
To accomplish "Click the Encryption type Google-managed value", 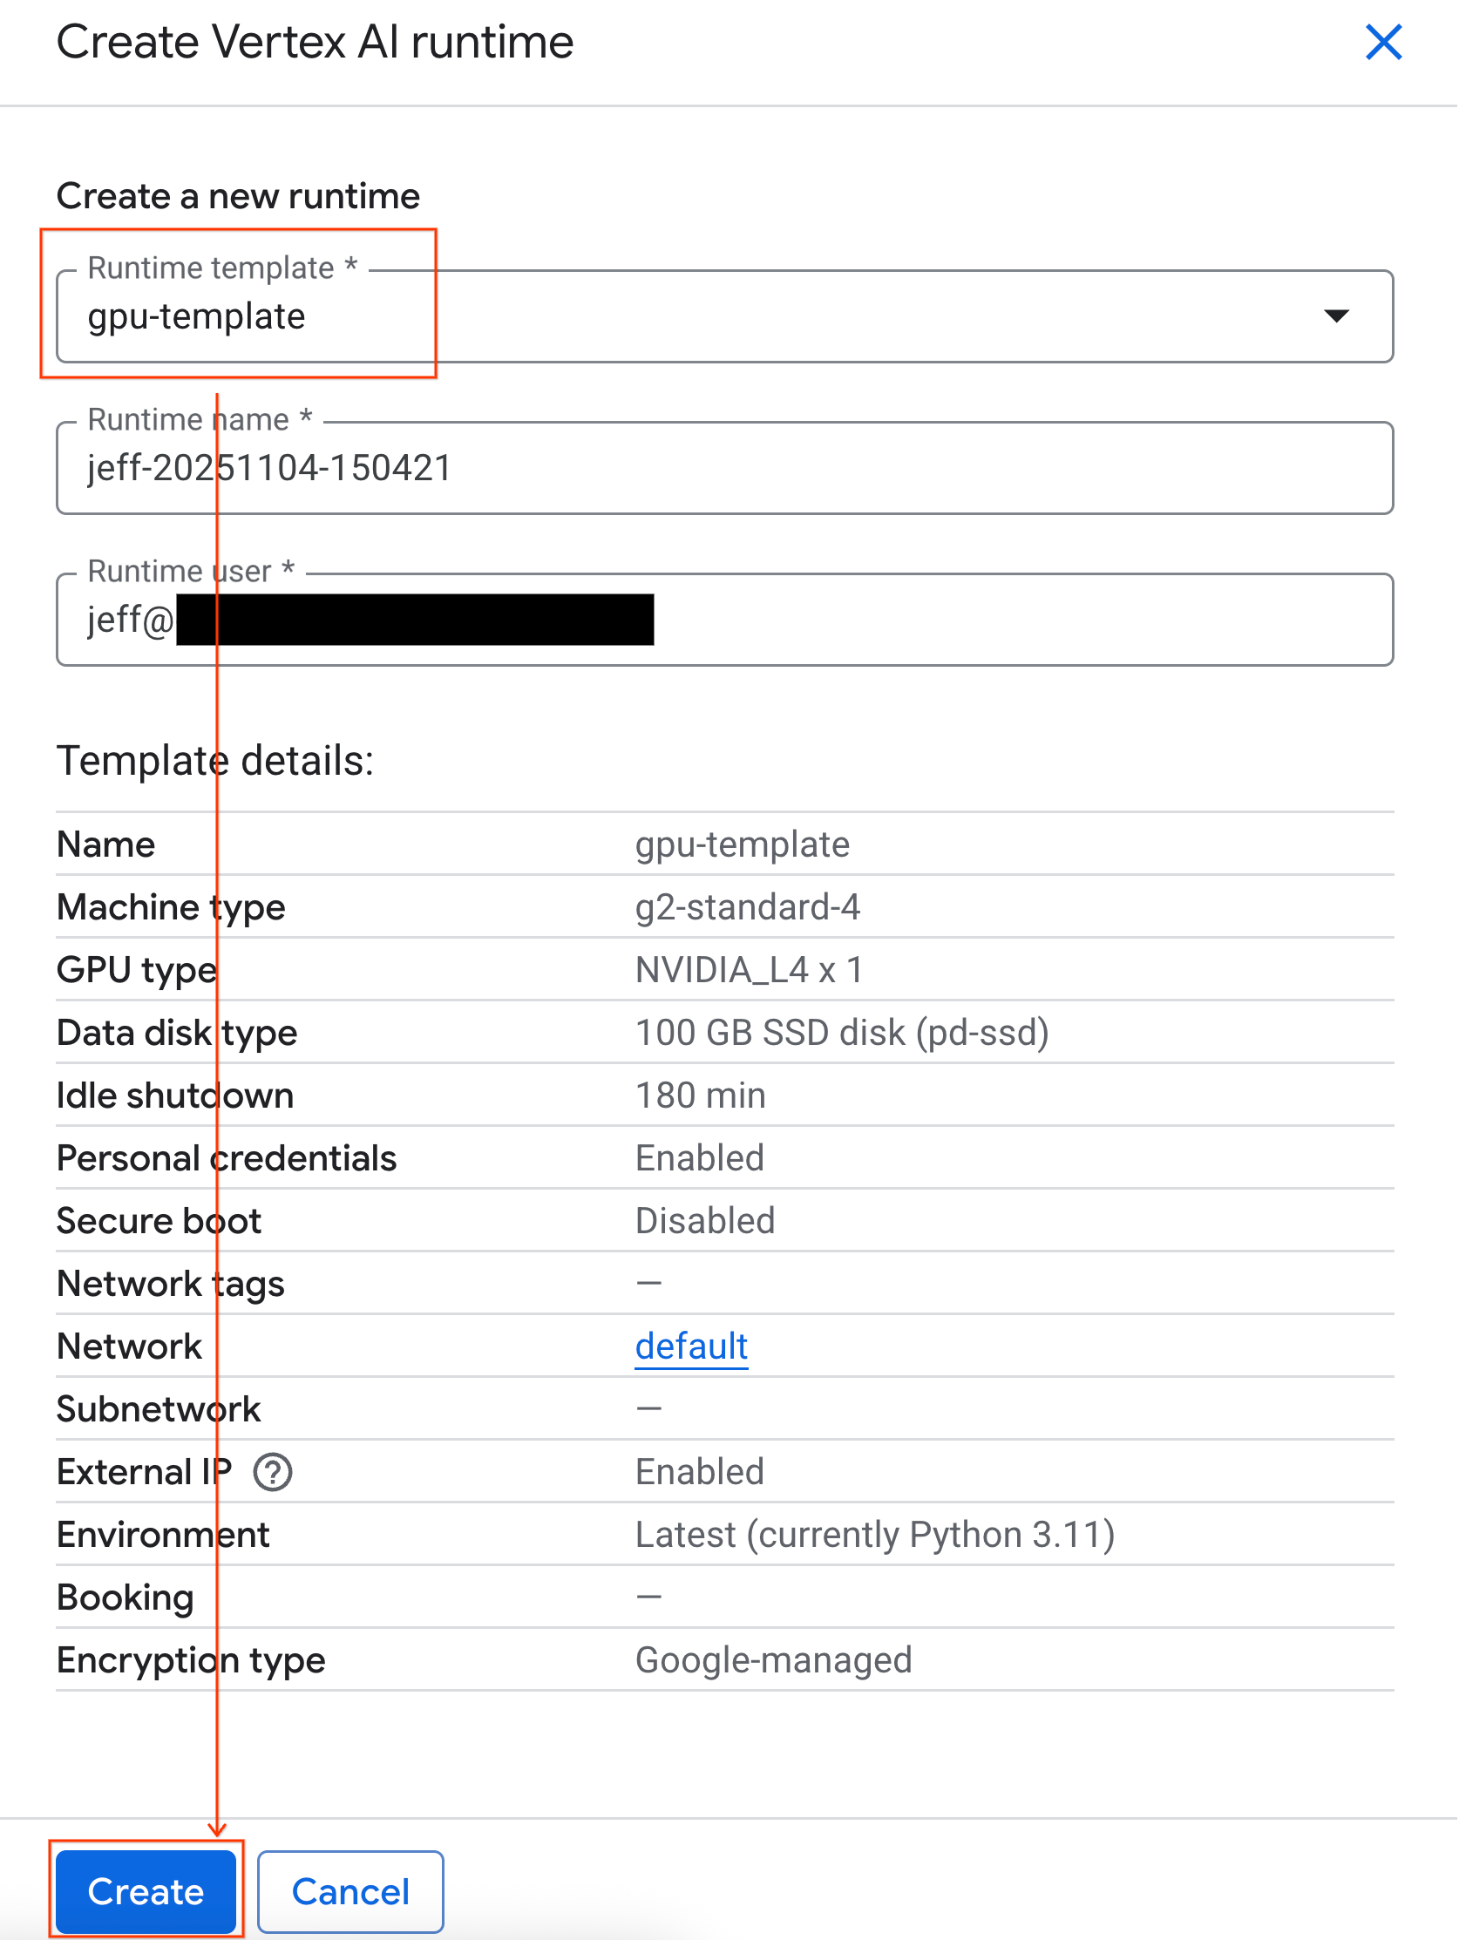I will pyautogui.click(x=773, y=1659).
